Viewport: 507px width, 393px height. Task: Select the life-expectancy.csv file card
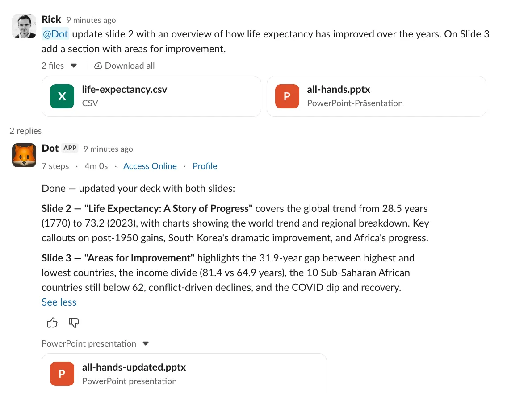coord(151,96)
